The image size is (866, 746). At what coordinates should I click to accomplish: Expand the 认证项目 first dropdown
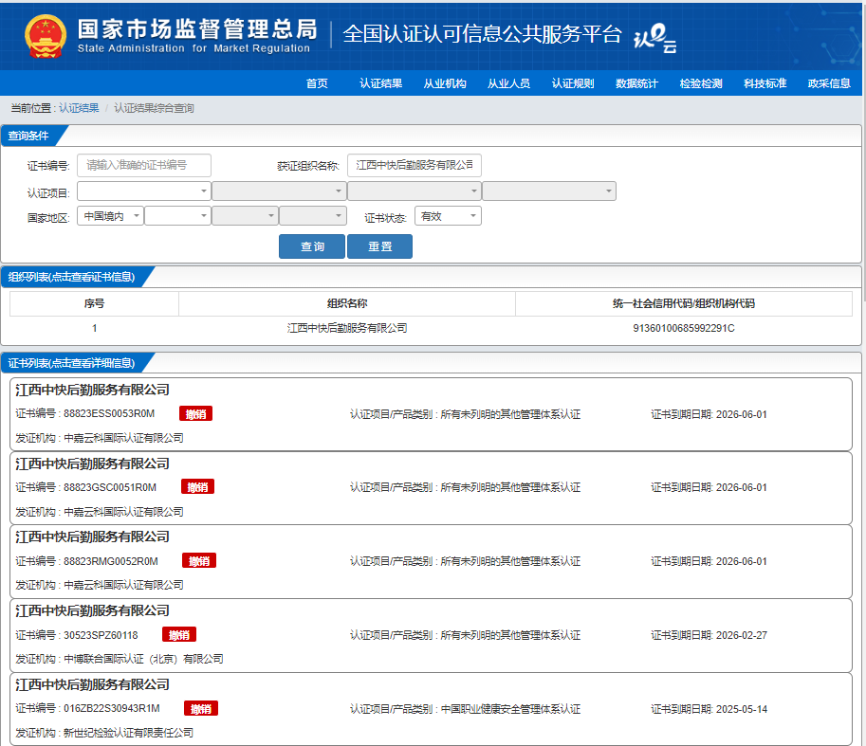click(x=144, y=191)
